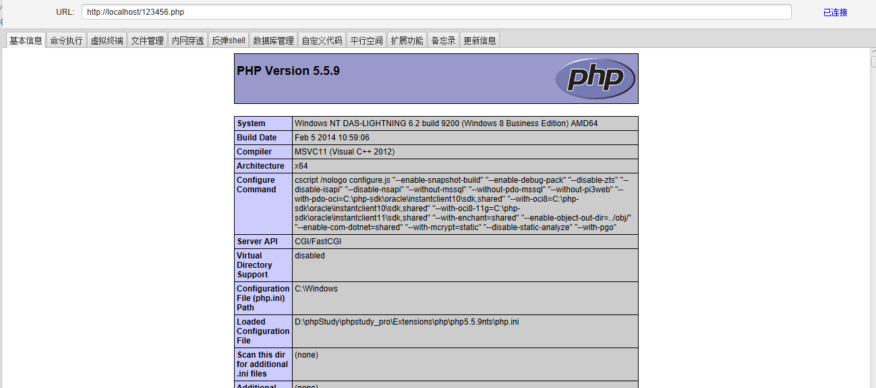Open the 数据库管理 tab
This screenshot has width=876, height=388.
(273, 40)
